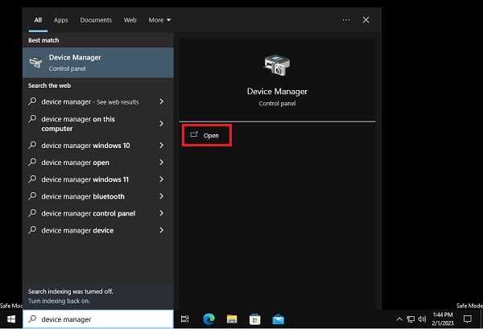
Task: Click the Task View icon
Action: click(185, 319)
